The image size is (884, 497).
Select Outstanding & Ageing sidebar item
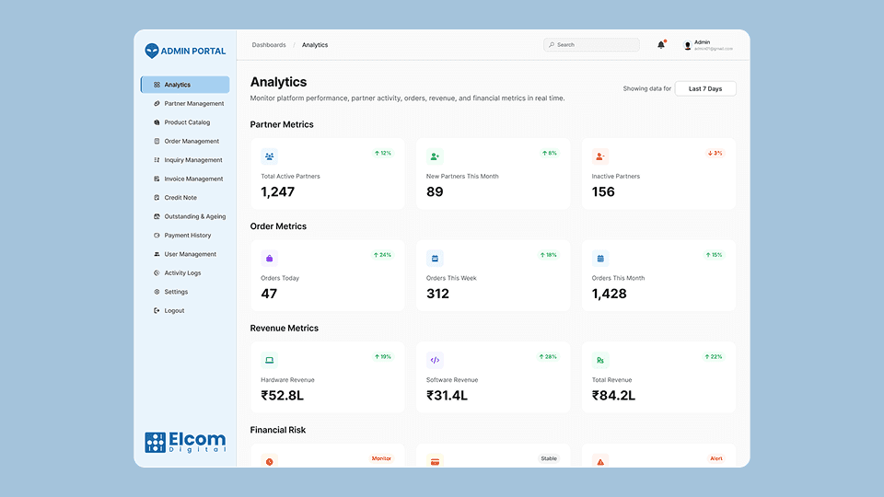(194, 217)
